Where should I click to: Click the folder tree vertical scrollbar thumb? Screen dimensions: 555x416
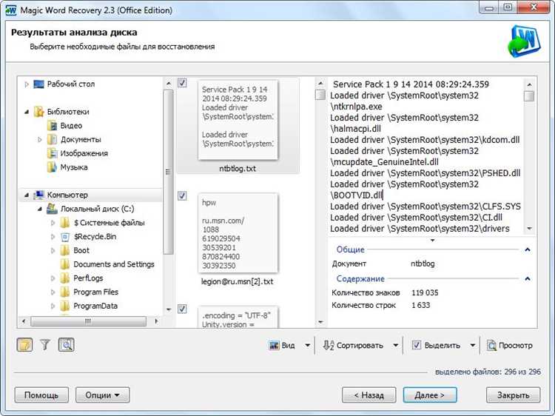tap(169, 172)
